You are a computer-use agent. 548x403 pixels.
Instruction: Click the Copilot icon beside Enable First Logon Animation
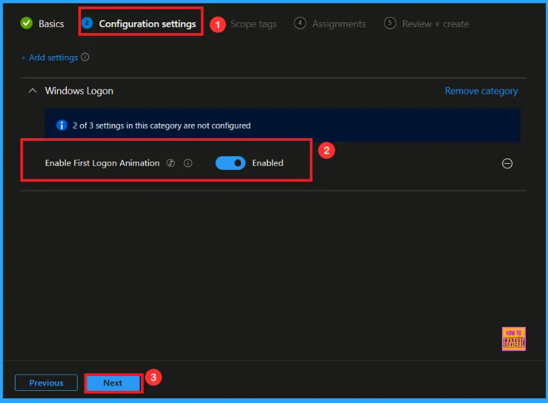[171, 163]
